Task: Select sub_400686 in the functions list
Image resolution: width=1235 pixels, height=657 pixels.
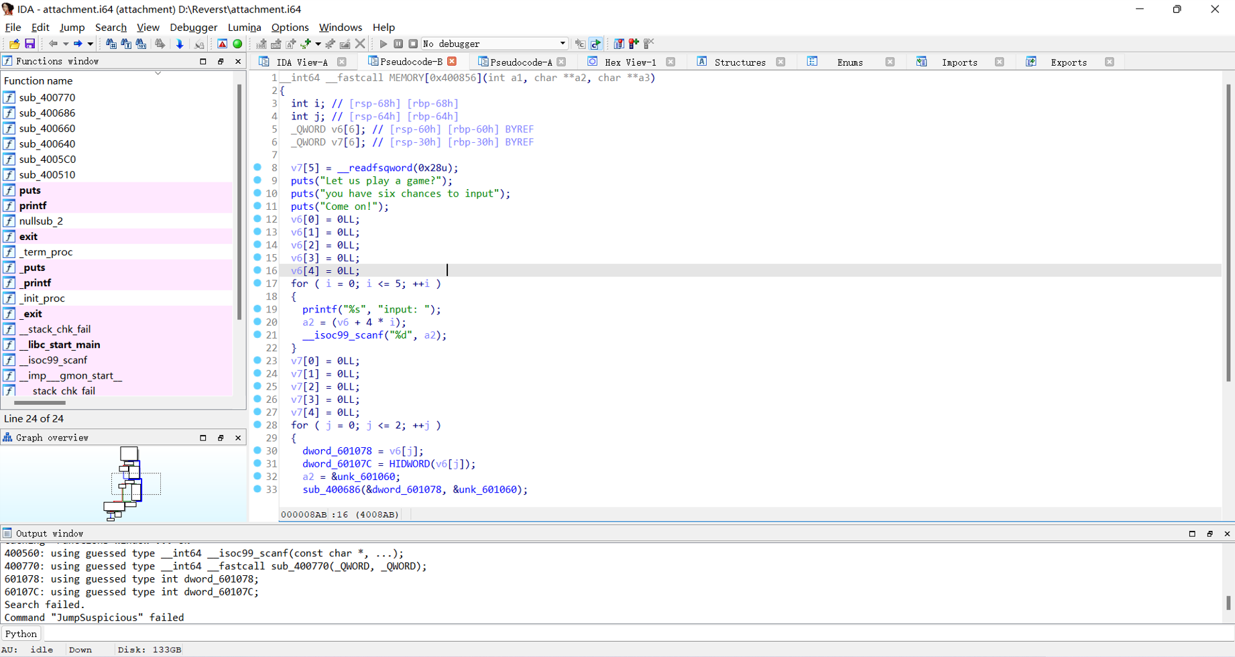Action: click(117, 113)
